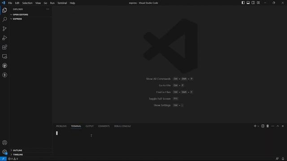Open the Manage gear menu

pos(4,152)
